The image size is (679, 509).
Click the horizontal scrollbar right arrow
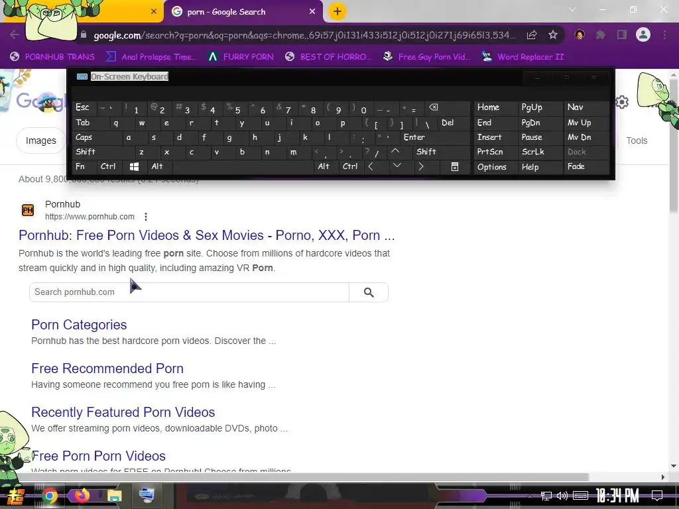tap(663, 477)
